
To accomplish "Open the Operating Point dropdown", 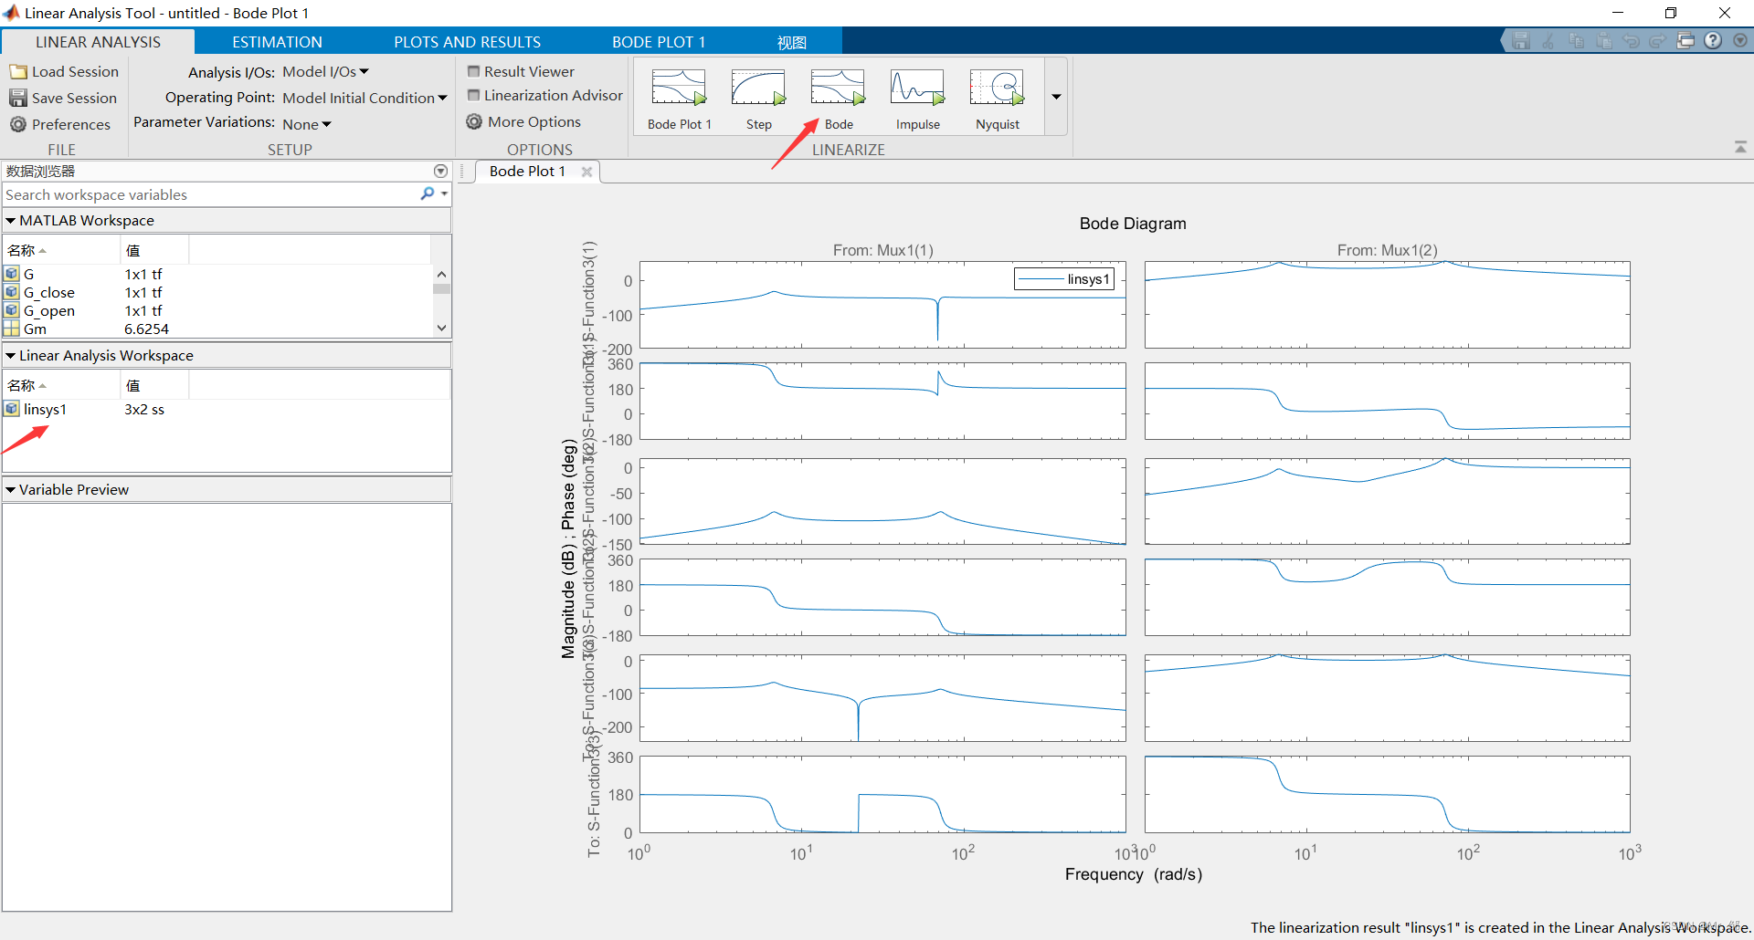I will pos(365,98).
